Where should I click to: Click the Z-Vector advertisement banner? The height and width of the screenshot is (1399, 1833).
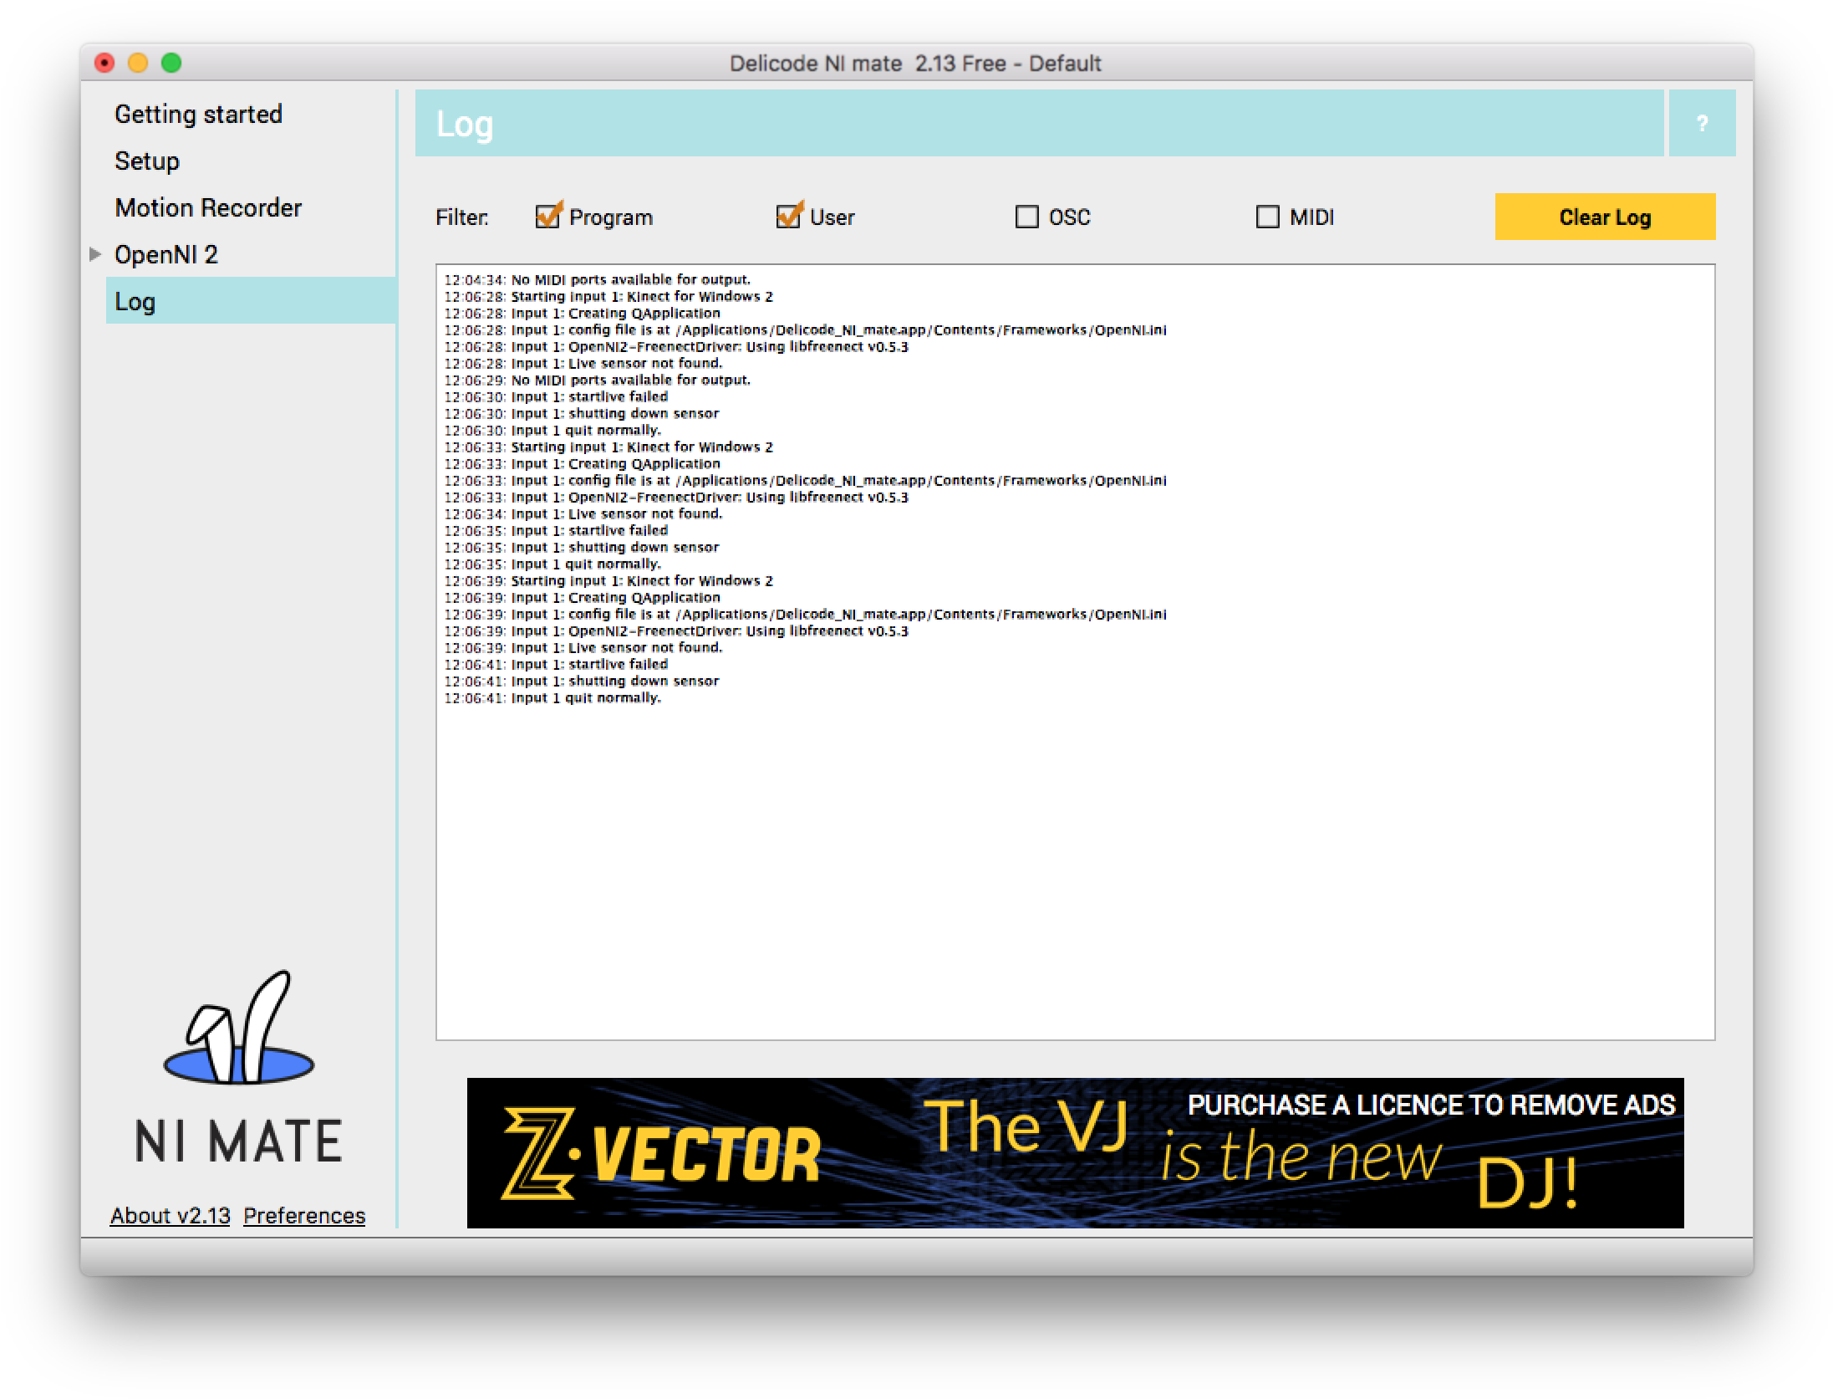1075,1152
